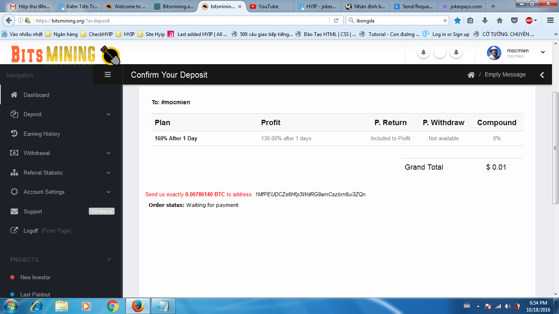Image resolution: width=559 pixels, height=314 pixels.
Task: Reload the page with the refresh icon
Action: pos(336,20)
